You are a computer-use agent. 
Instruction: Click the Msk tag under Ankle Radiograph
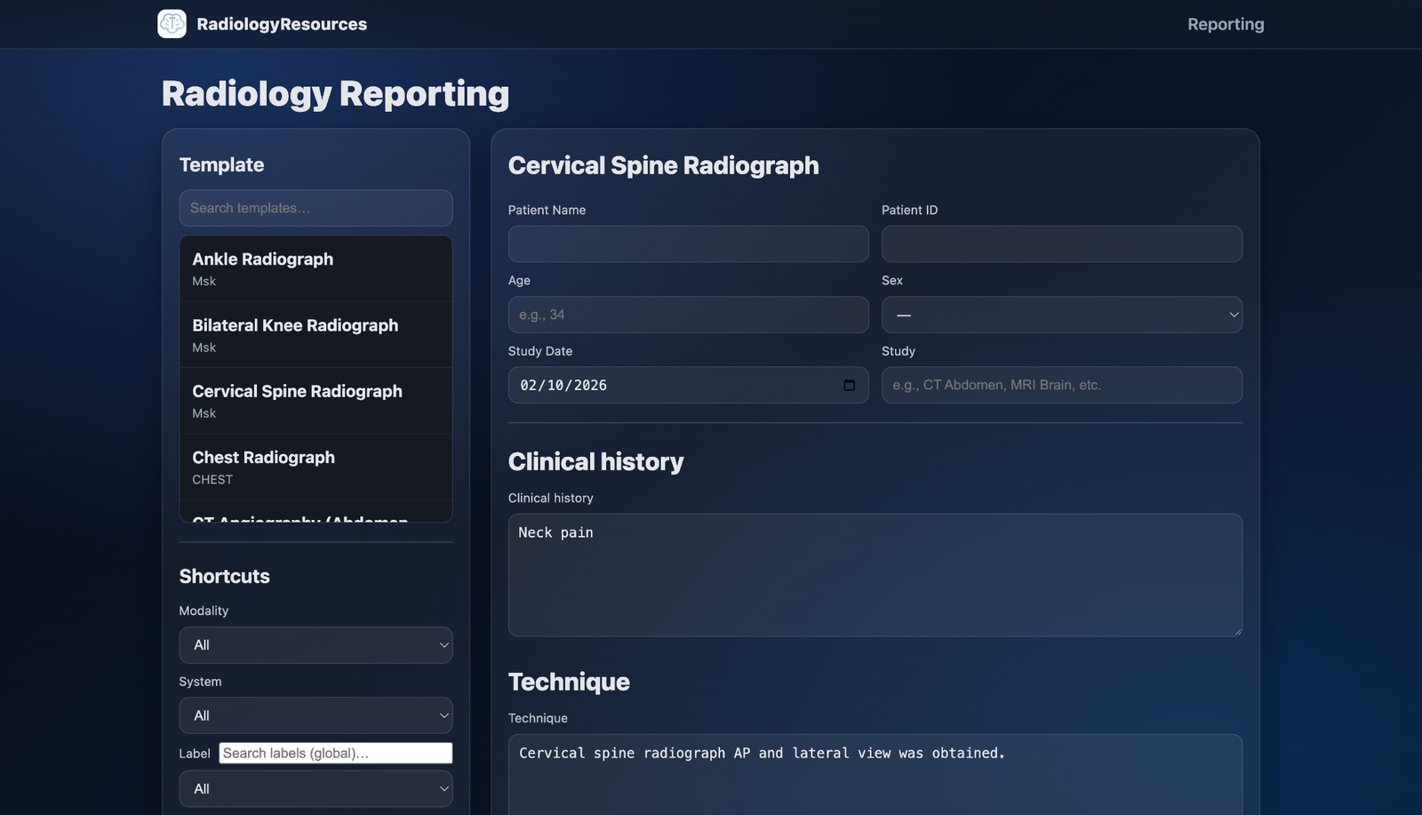coord(204,281)
